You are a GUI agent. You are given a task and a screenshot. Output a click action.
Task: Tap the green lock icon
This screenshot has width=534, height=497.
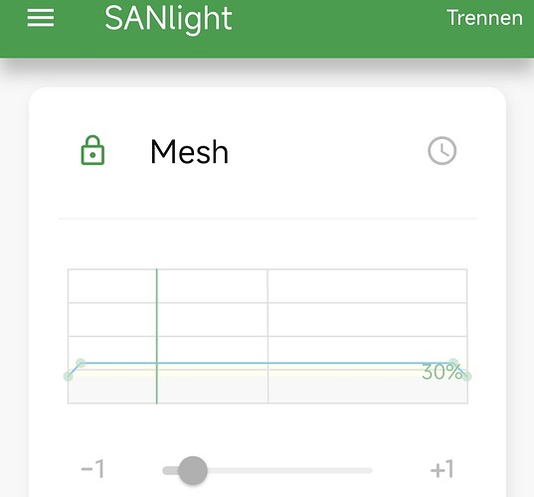coord(92,150)
